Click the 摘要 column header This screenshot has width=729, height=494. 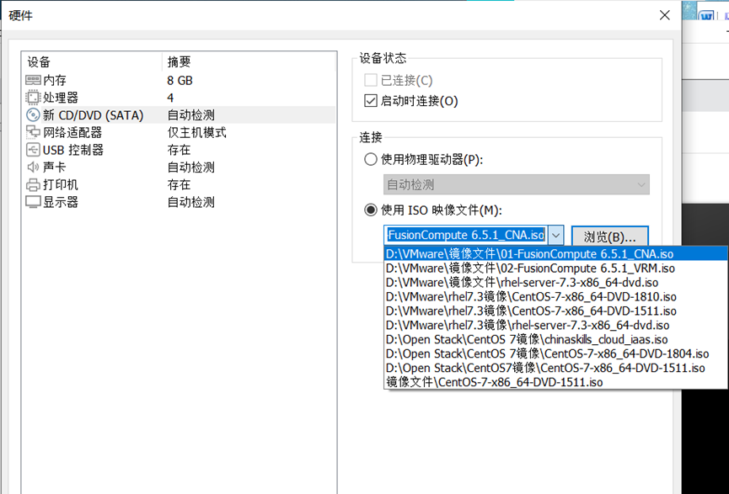click(x=249, y=61)
